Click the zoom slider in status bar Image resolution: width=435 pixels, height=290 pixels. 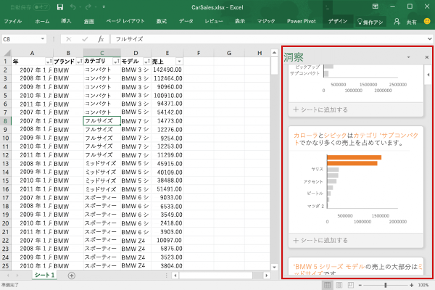pyautogui.click(x=385, y=285)
